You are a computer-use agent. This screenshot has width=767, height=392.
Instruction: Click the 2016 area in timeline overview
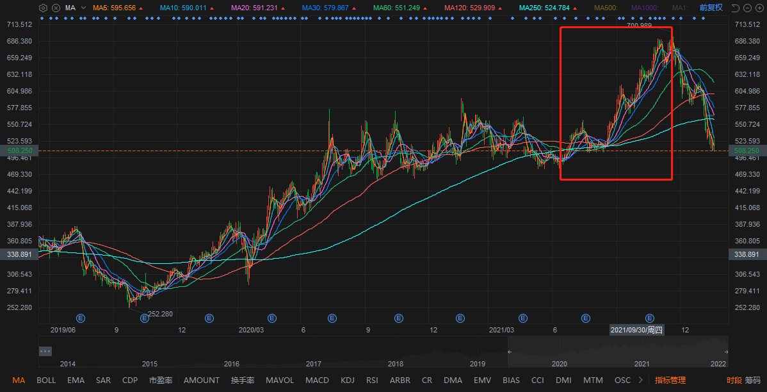(x=232, y=363)
